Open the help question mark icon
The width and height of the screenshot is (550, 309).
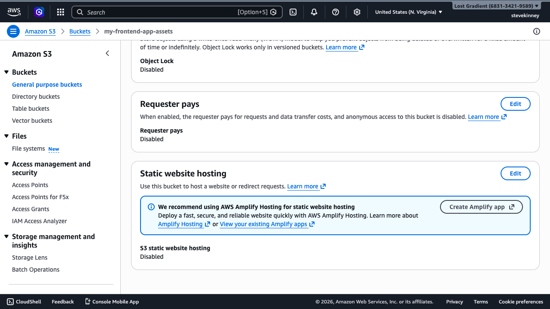336,12
